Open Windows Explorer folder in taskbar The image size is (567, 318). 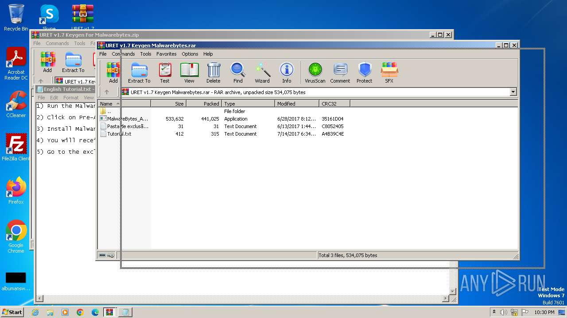pyautogui.click(x=50, y=312)
